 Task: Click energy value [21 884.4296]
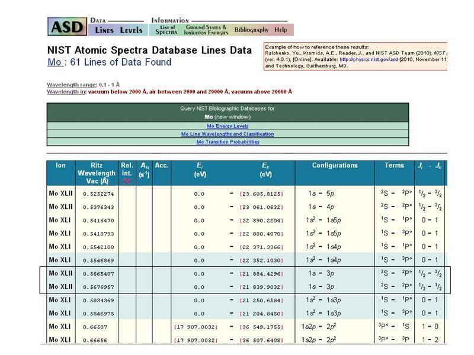(261, 274)
